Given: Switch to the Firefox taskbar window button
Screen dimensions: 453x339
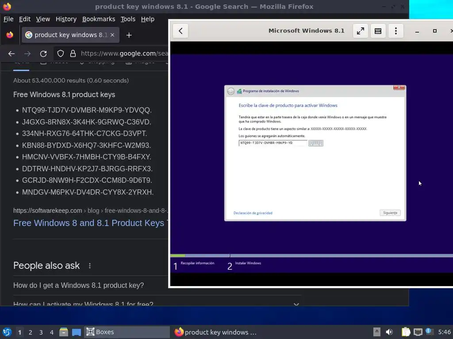Looking at the screenshot, I should pos(216,332).
